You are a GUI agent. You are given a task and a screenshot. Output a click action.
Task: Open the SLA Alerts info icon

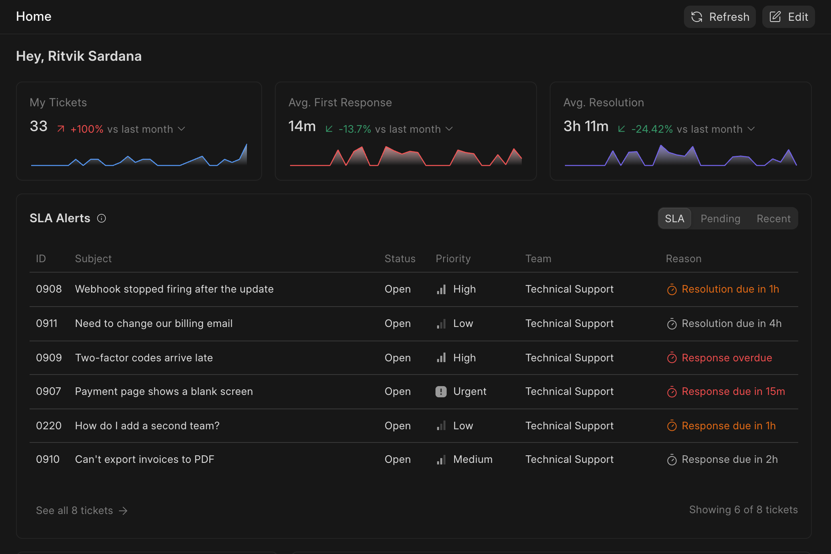[101, 218]
